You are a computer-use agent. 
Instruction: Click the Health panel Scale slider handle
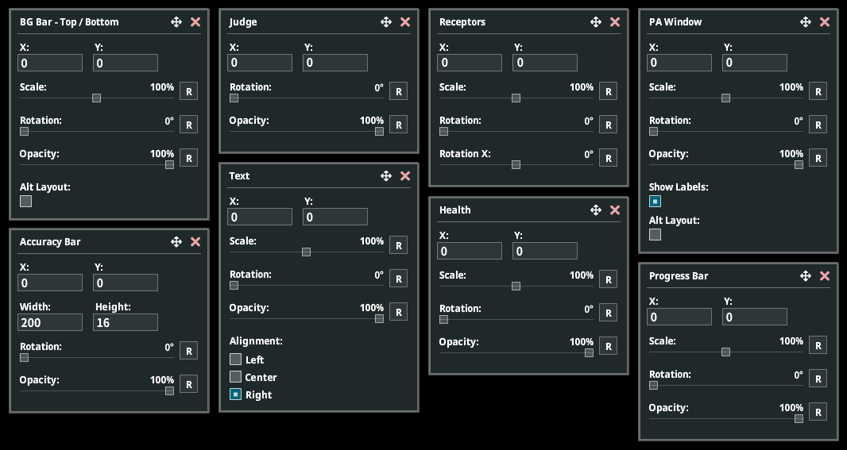[516, 287]
